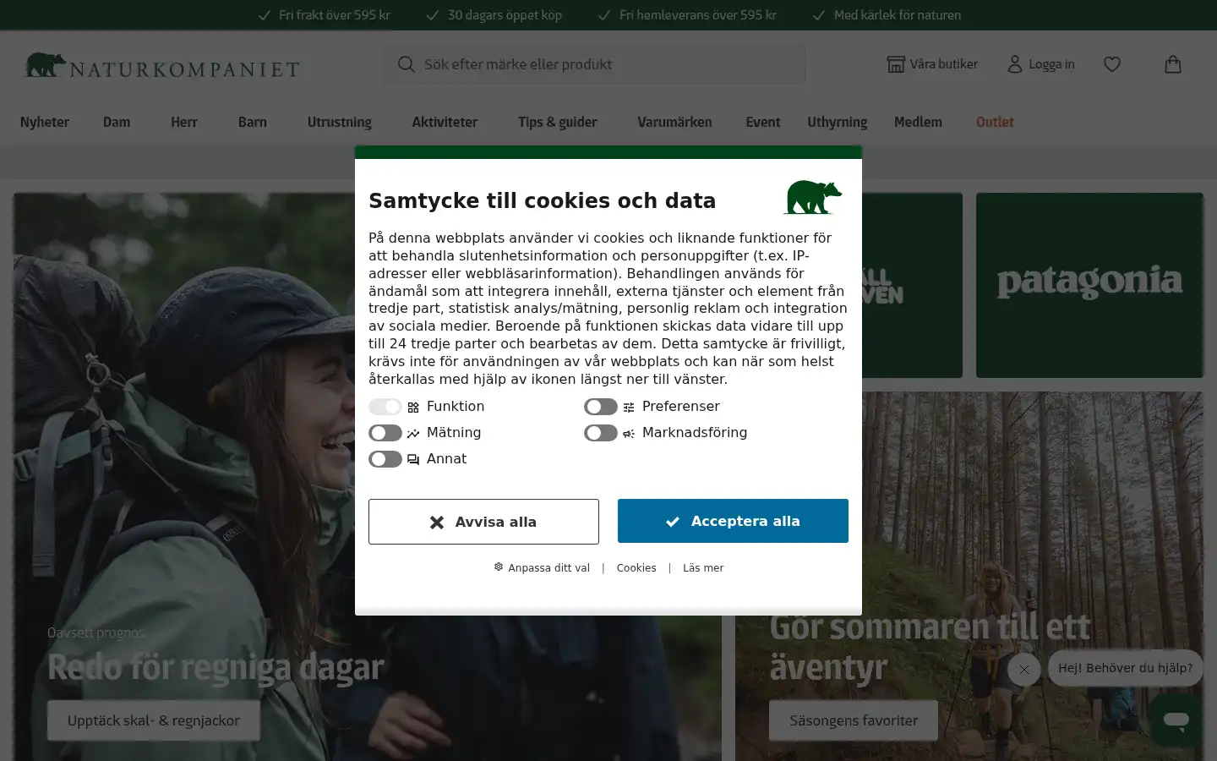Open the chat widget button

click(1176, 720)
